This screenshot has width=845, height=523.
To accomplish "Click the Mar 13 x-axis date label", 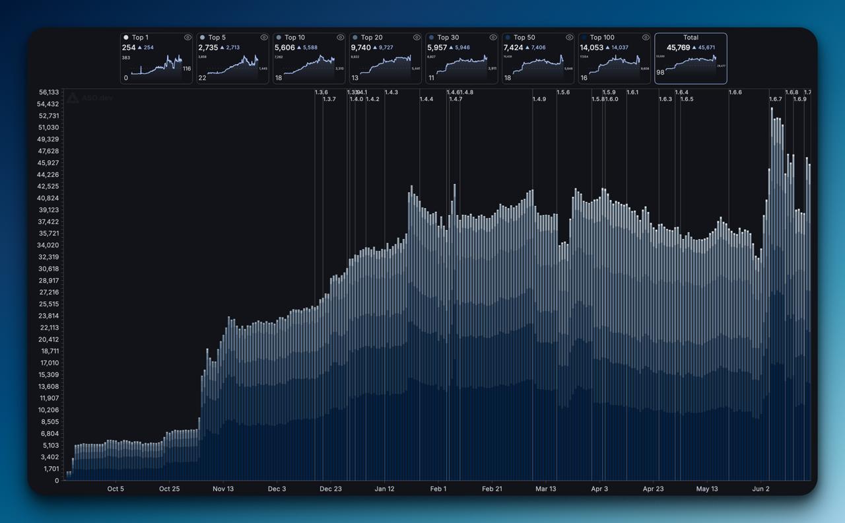I will 546,489.
